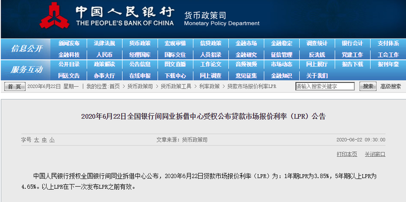Go to the 银行会计 section
Viewport: 406px width, 202px height.
(352, 44)
